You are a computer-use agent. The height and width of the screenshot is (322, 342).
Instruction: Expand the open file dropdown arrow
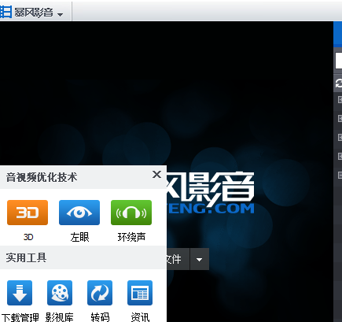click(x=200, y=259)
